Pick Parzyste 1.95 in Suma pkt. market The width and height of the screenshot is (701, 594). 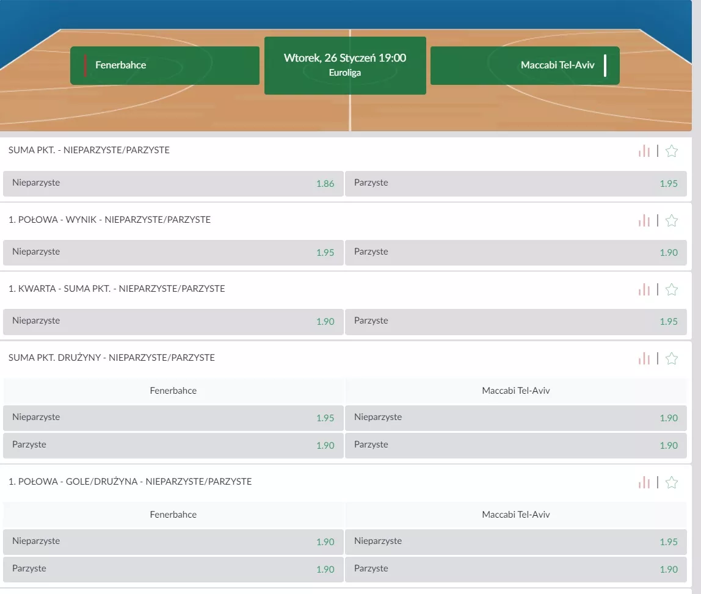[x=515, y=183]
